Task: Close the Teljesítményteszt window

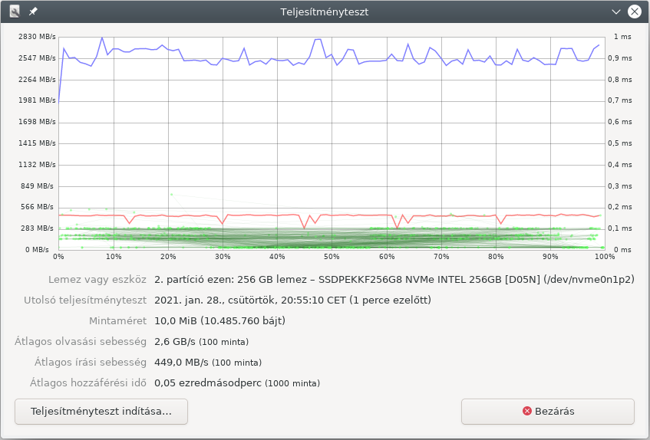Action: coord(634,11)
